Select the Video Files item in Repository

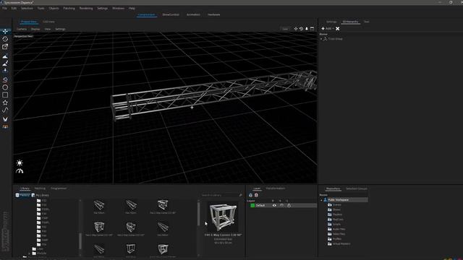tap(339, 234)
